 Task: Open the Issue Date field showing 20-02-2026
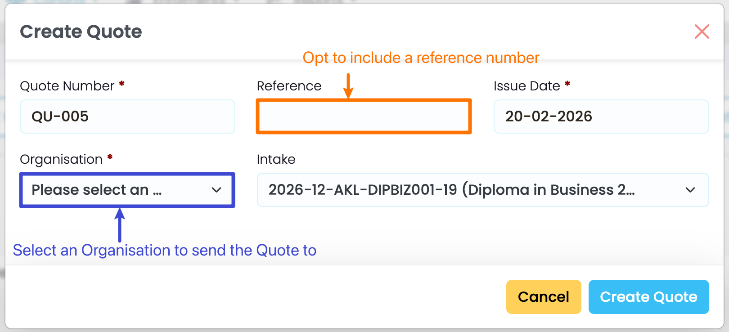(x=601, y=117)
